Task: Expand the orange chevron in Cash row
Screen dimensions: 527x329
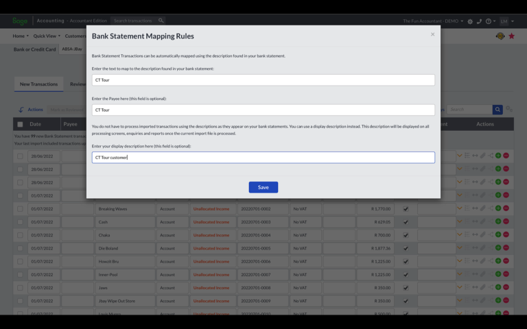Action: [x=460, y=221]
